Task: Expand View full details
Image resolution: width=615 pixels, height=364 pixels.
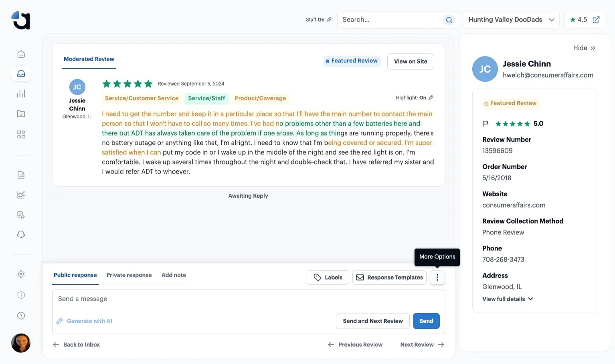Action: tap(508, 299)
